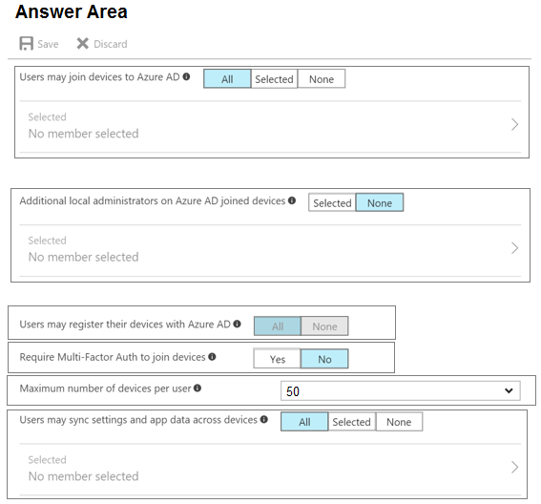Choose Selected for joining devices to Azure AD
541x504 pixels.
[x=274, y=79]
